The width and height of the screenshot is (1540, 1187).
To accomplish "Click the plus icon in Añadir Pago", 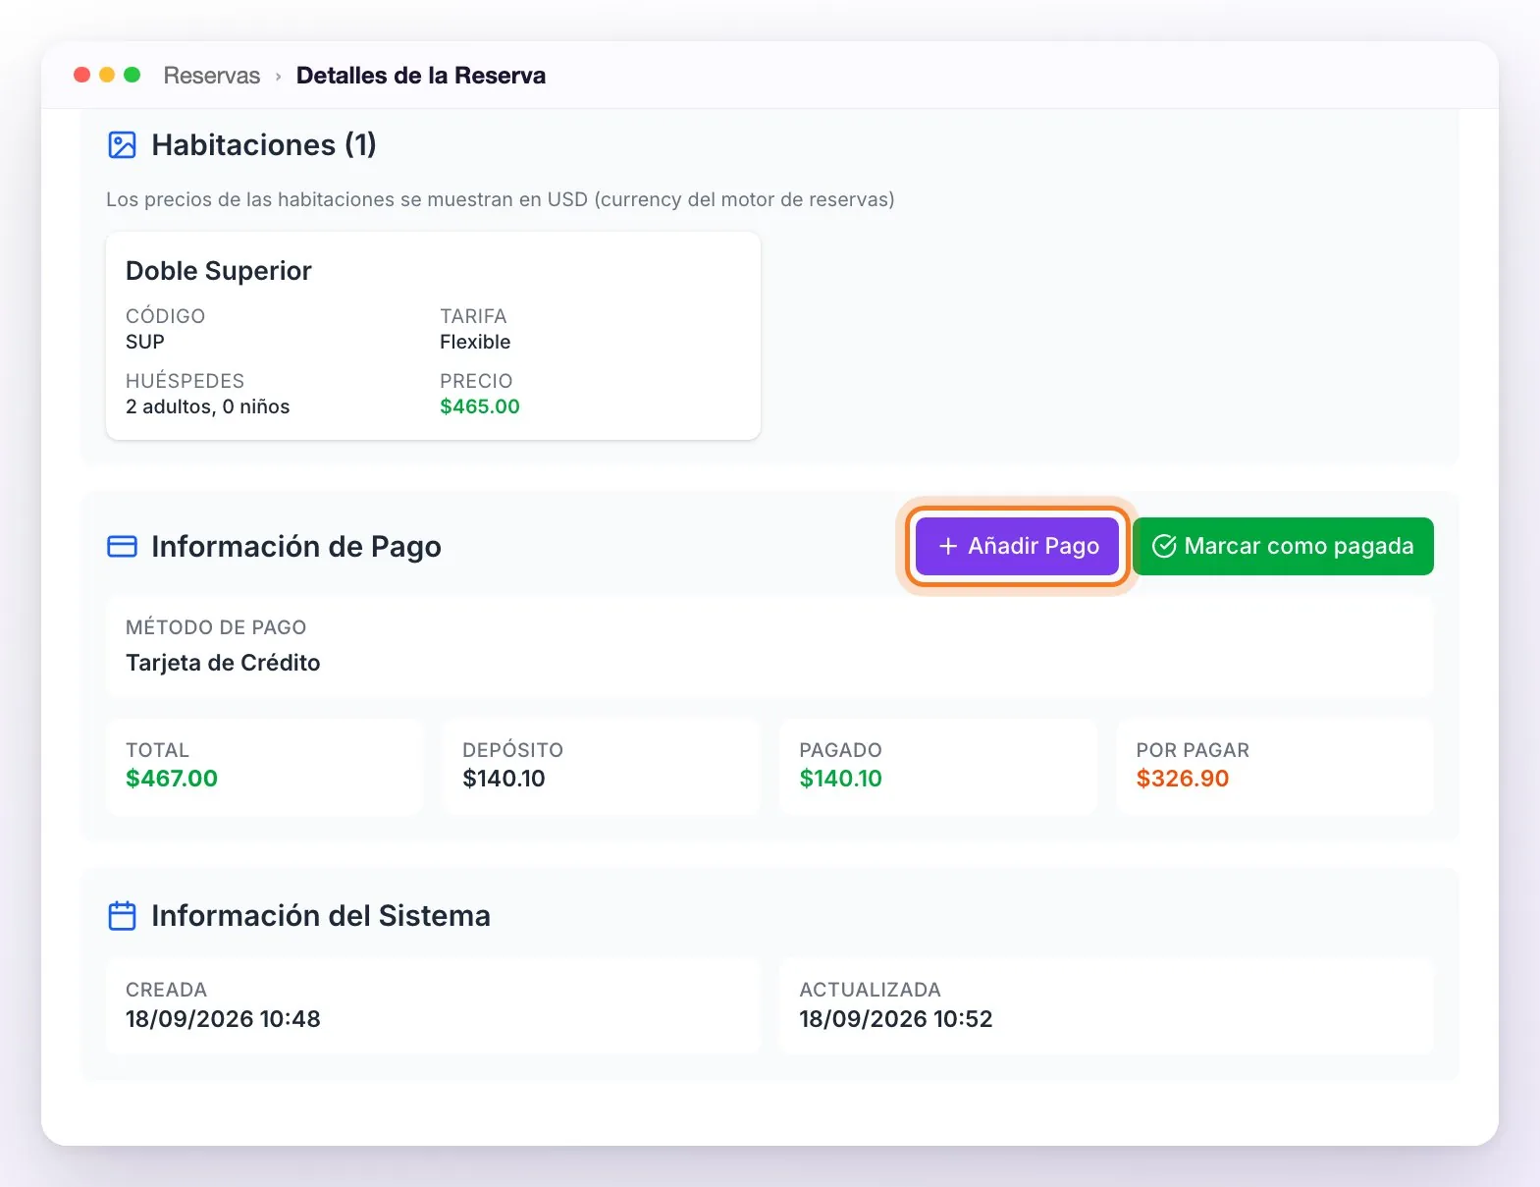I will (x=948, y=546).
